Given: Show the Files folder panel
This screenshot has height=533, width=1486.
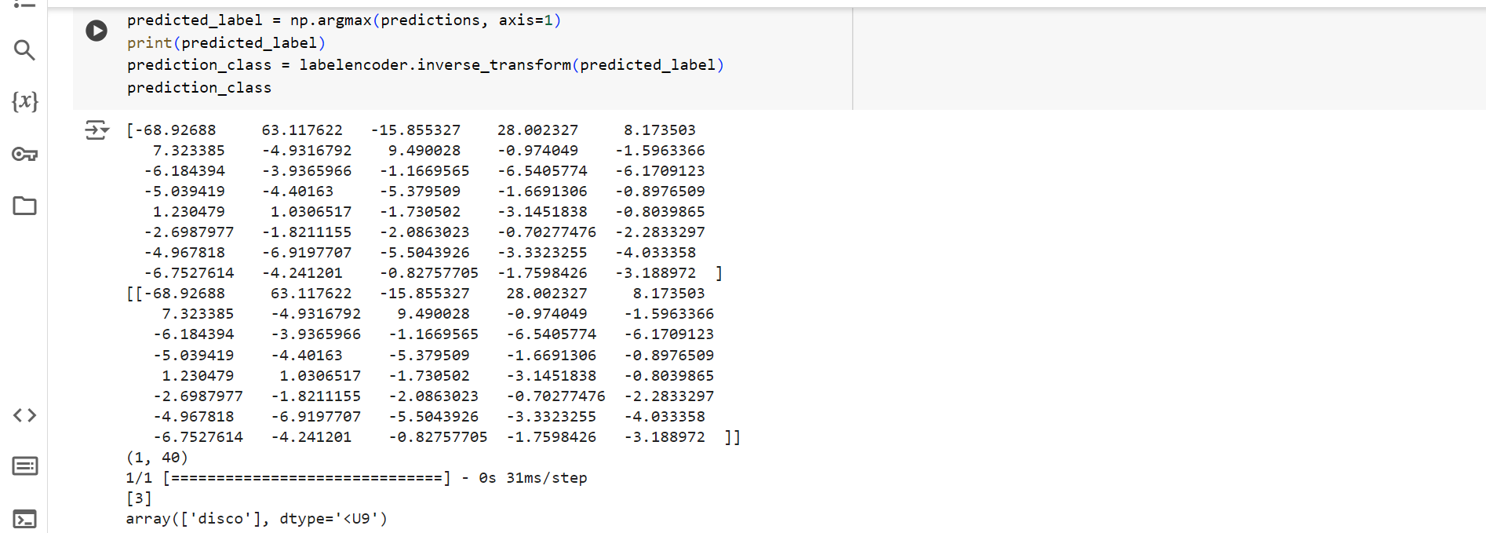Looking at the screenshot, I should click(x=24, y=206).
